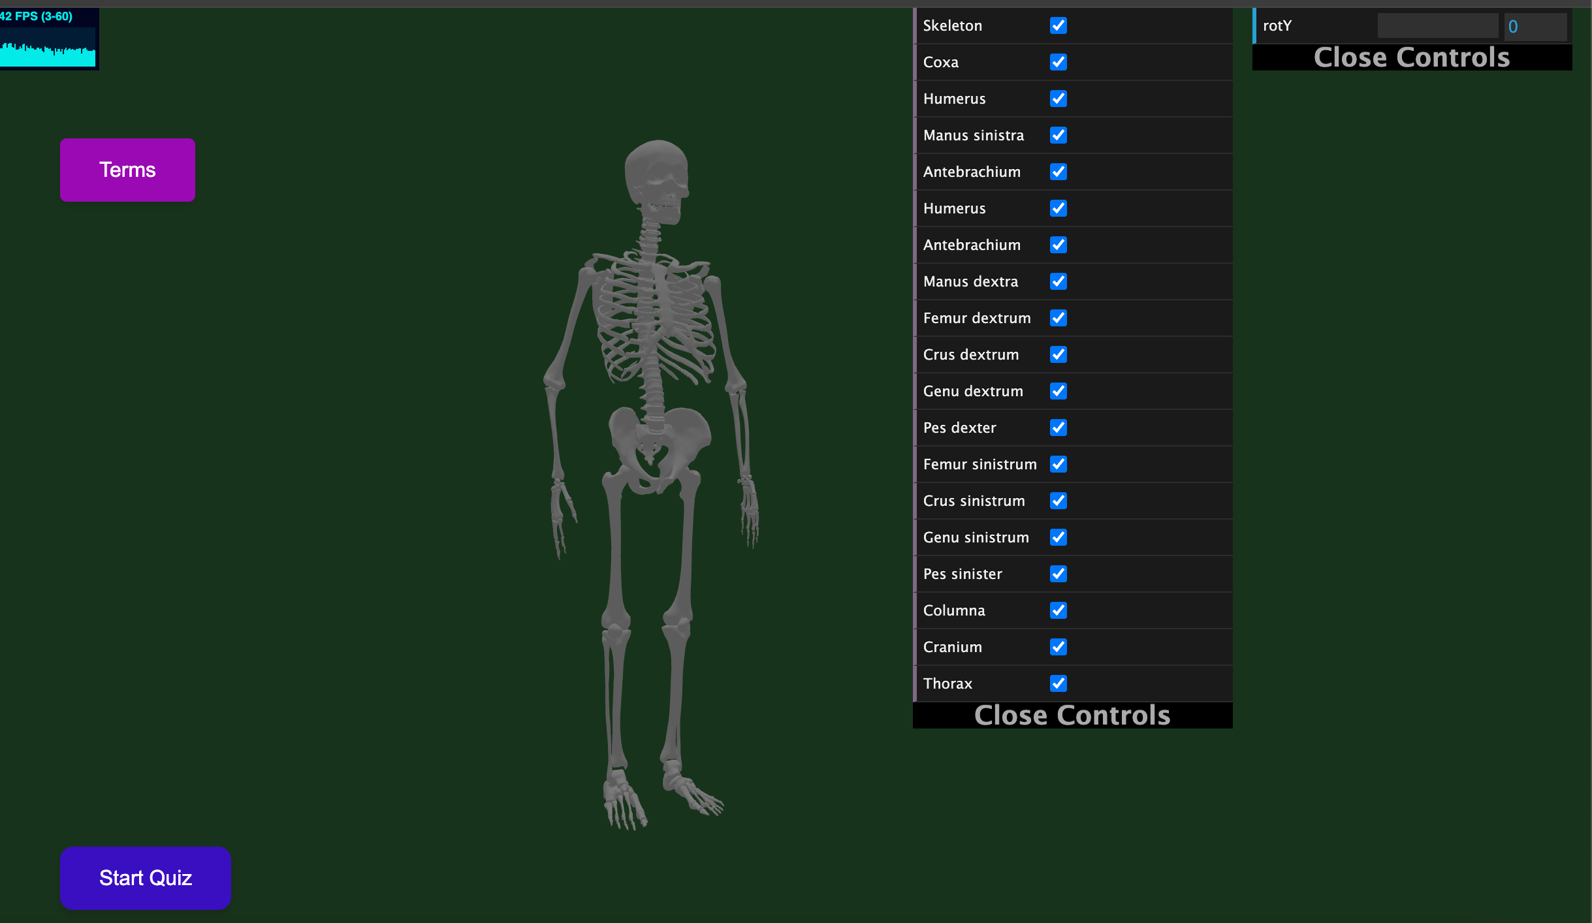
Task: Toggle Manus sinistra visibility checkbox
Action: (x=1059, y=135)
